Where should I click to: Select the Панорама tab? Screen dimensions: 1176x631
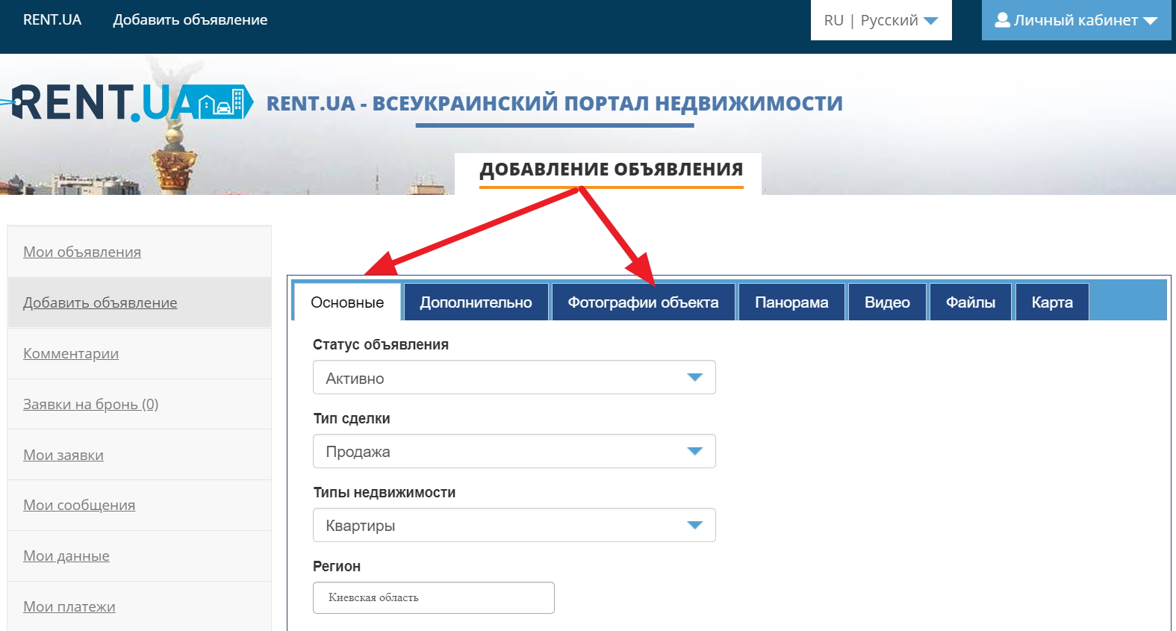point(791,302)
